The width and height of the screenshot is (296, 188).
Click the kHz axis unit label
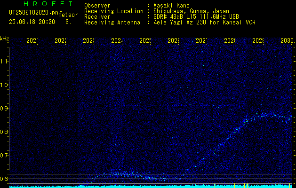click(4, 39)
